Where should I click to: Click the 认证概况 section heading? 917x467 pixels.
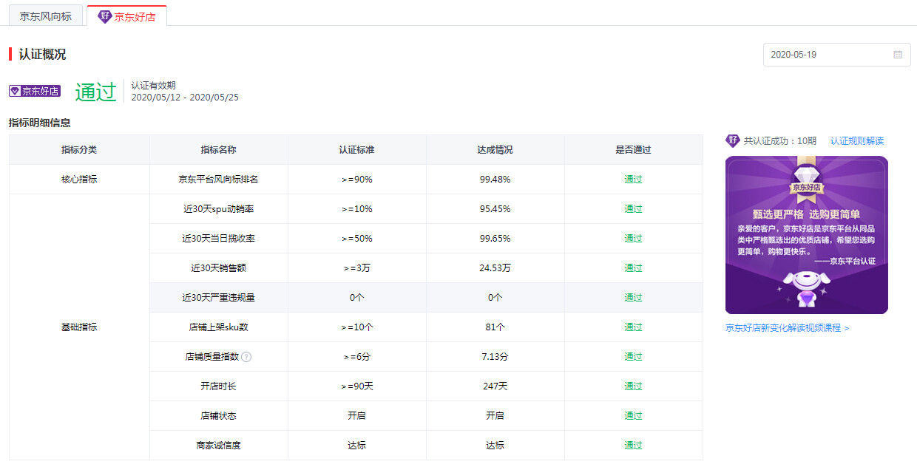pyautogui.click(x=42, y=55)
